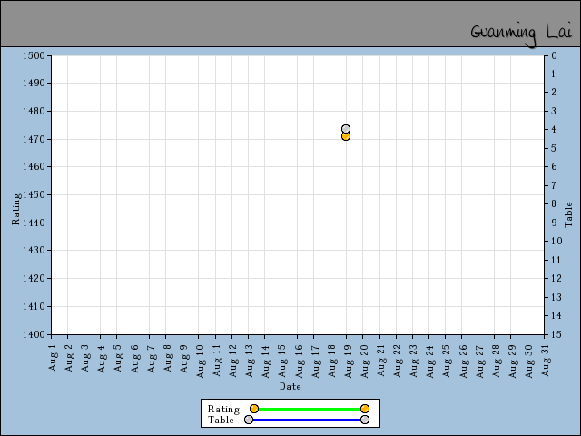This screenshot has width=581, height=436.
Task: Click the 'Aug 1' date axis label
Action: click(x=53, y=357)
